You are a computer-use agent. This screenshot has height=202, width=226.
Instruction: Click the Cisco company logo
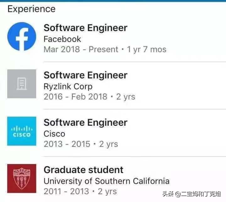point(22,131)
